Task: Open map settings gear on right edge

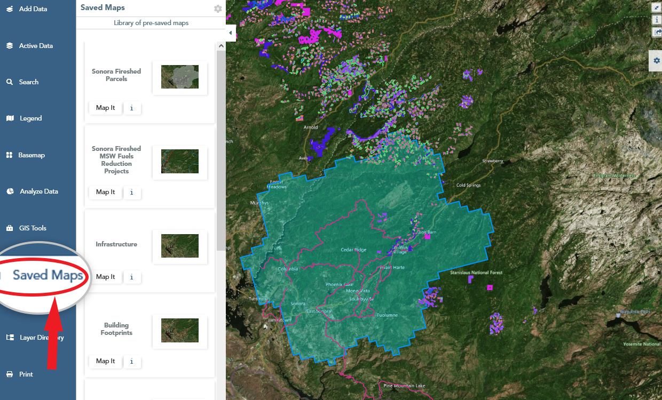Action: click(x=656, y=61)
